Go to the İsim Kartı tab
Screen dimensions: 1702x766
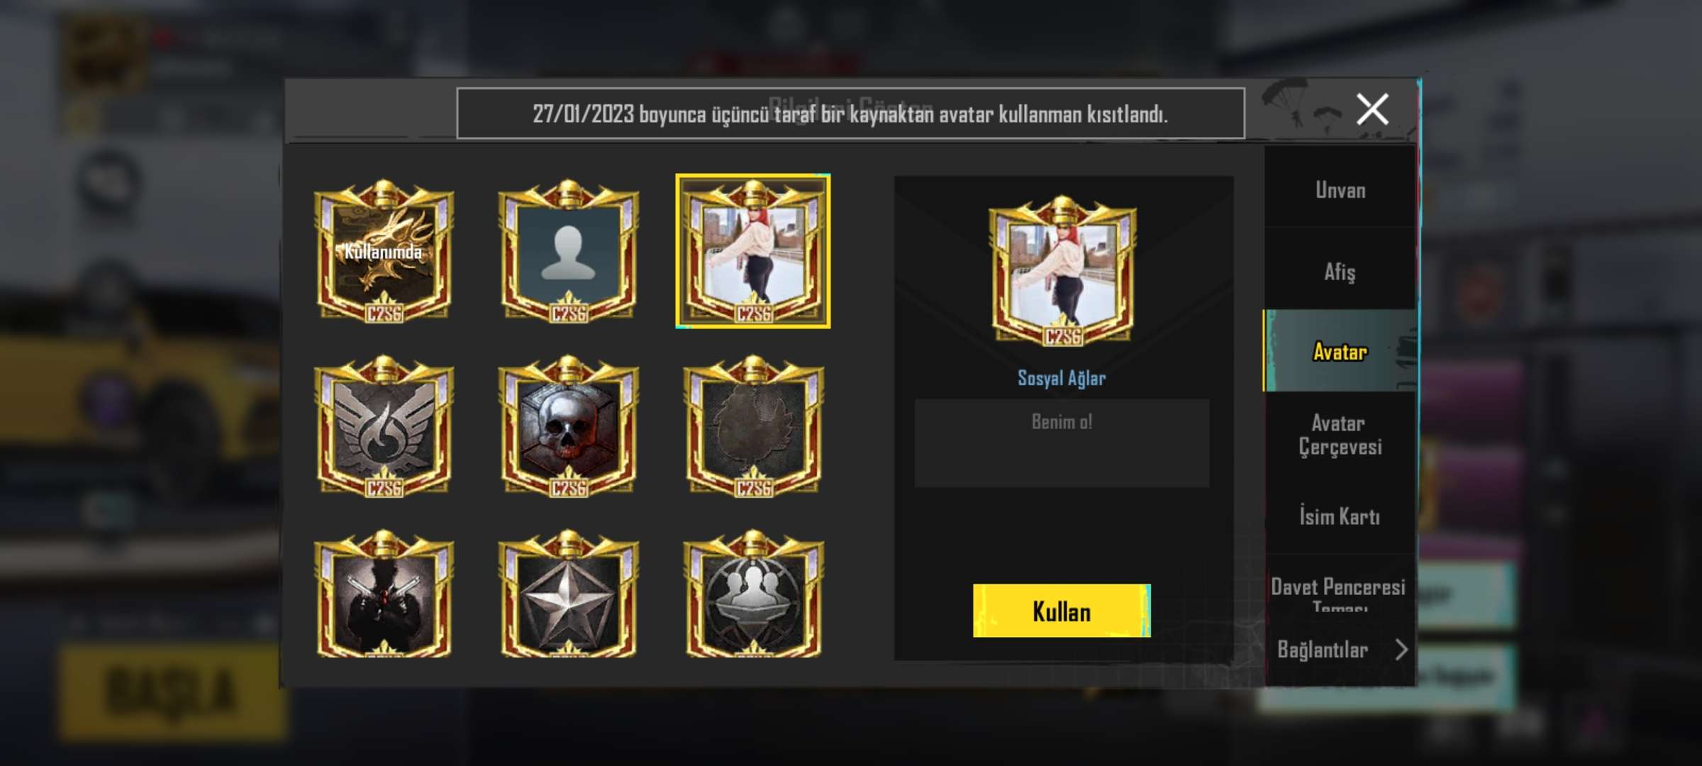1340,516
